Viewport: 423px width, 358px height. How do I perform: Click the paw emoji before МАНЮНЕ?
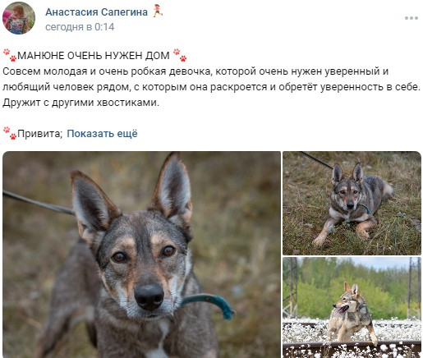[10, 55]
